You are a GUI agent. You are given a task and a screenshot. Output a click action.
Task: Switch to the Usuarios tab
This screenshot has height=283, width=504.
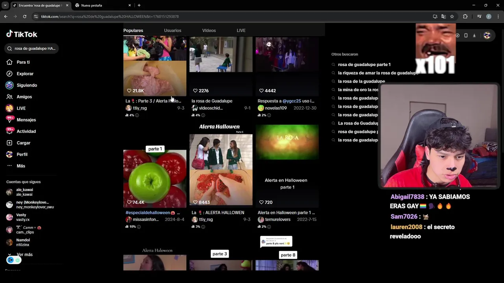point(172,30)
